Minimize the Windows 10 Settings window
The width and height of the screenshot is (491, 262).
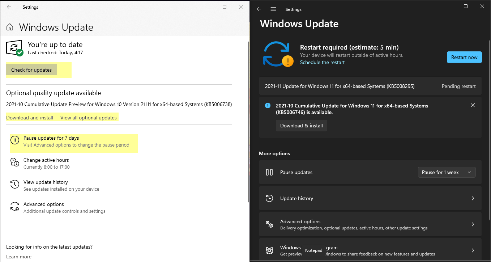click(208, 7)
